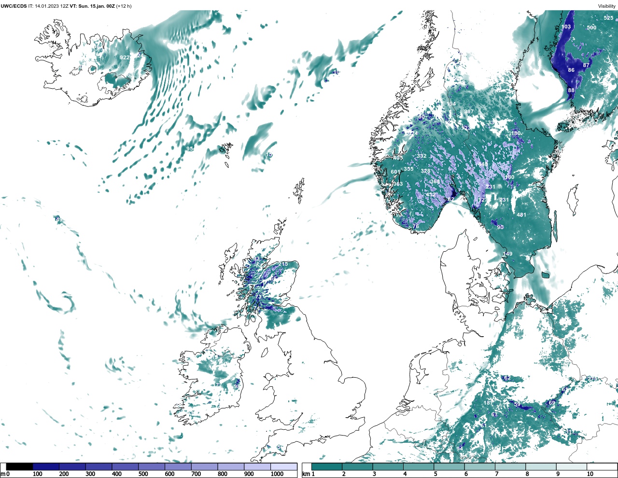This screenshot has height=478, width=618.
Task: Click the '69' value over Poland
Action: click(552, 403)
